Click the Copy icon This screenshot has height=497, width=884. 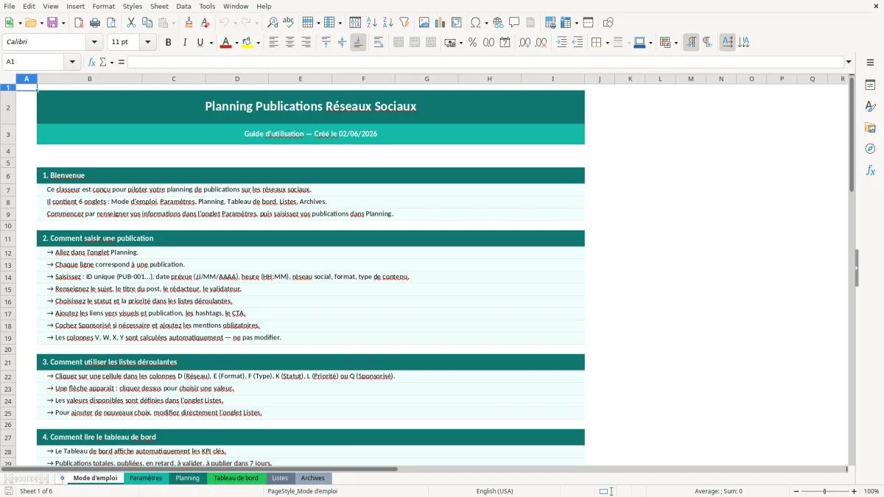point(147,23)
